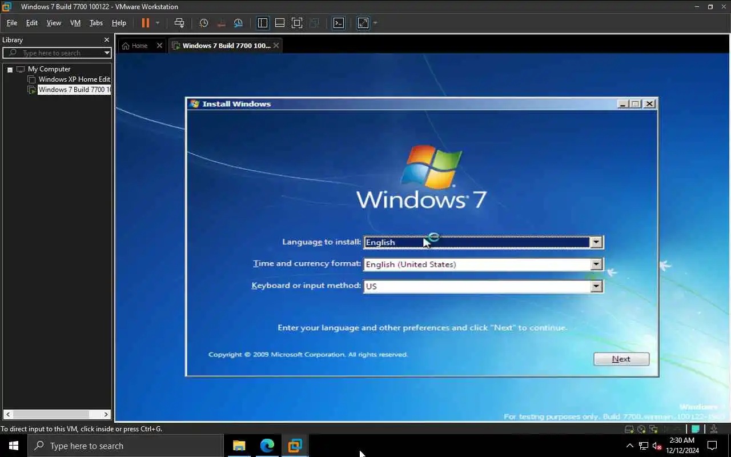This screenshot has width=731, height=457.
Task: Click the Install Windows title bar icon
Action: (x=194, y=104)
